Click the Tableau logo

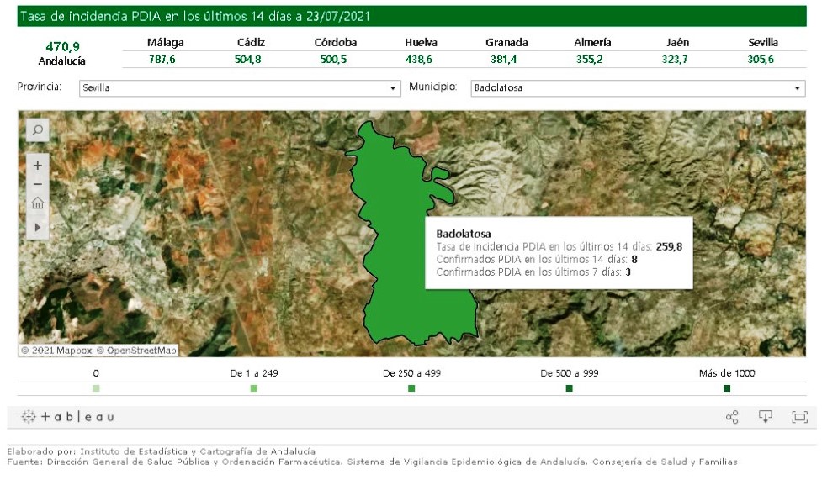(x=67, y=417)
